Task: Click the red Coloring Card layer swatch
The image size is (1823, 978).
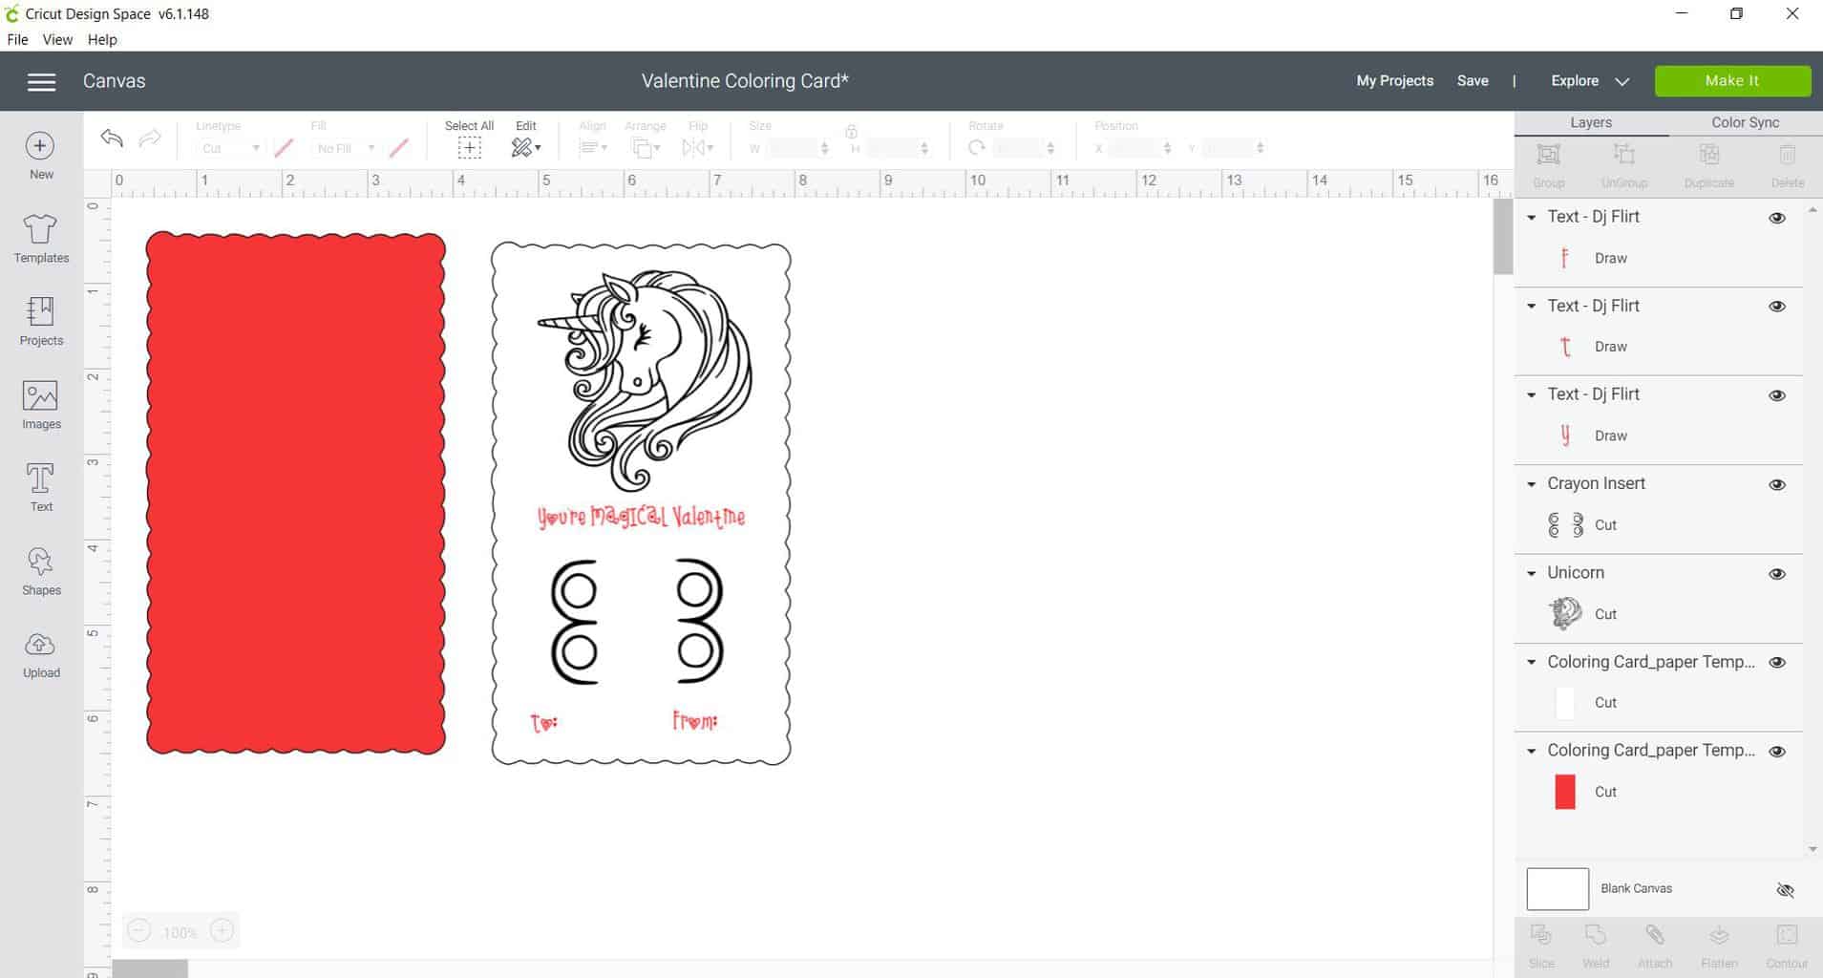Action: pos(1564,792)
